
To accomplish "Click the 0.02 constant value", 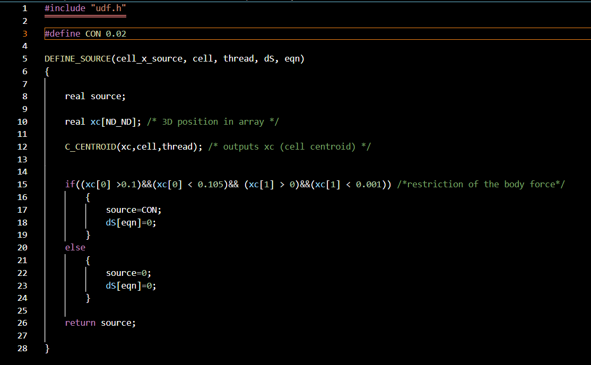I will (116, 34).
